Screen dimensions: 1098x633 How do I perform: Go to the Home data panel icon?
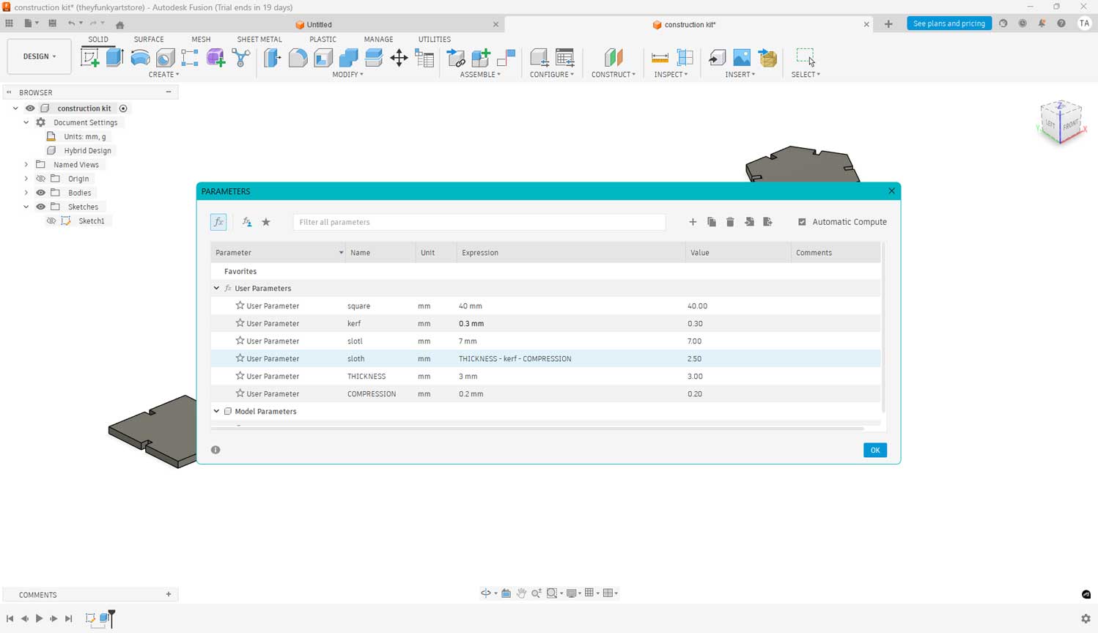pos(120,24)
